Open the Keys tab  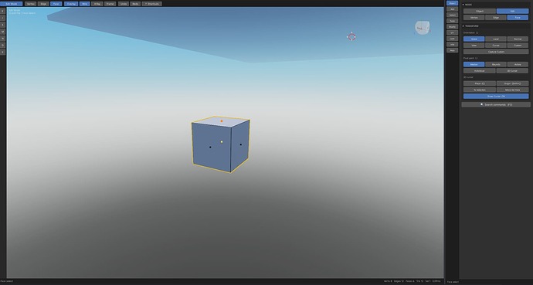click(452, 50)
